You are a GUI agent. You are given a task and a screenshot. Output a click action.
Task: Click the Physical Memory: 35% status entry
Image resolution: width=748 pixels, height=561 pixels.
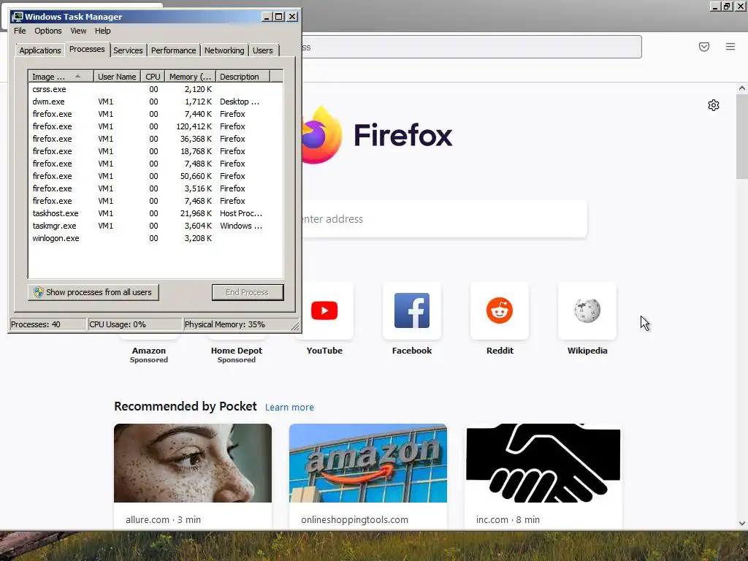point(237,324)
